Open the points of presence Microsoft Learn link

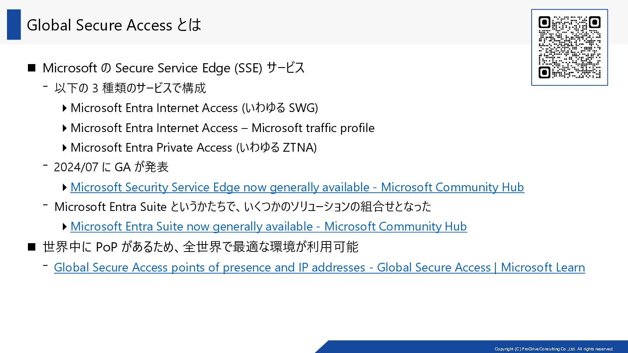[x=319, y=268]
